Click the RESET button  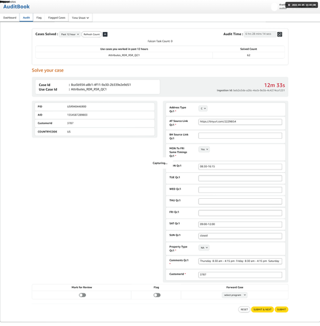pos(244,310)
